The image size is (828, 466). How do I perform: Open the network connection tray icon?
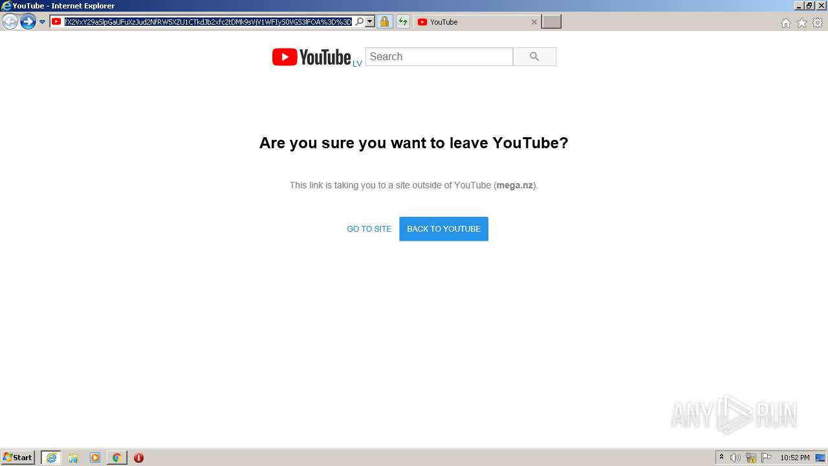coord(751,458)
